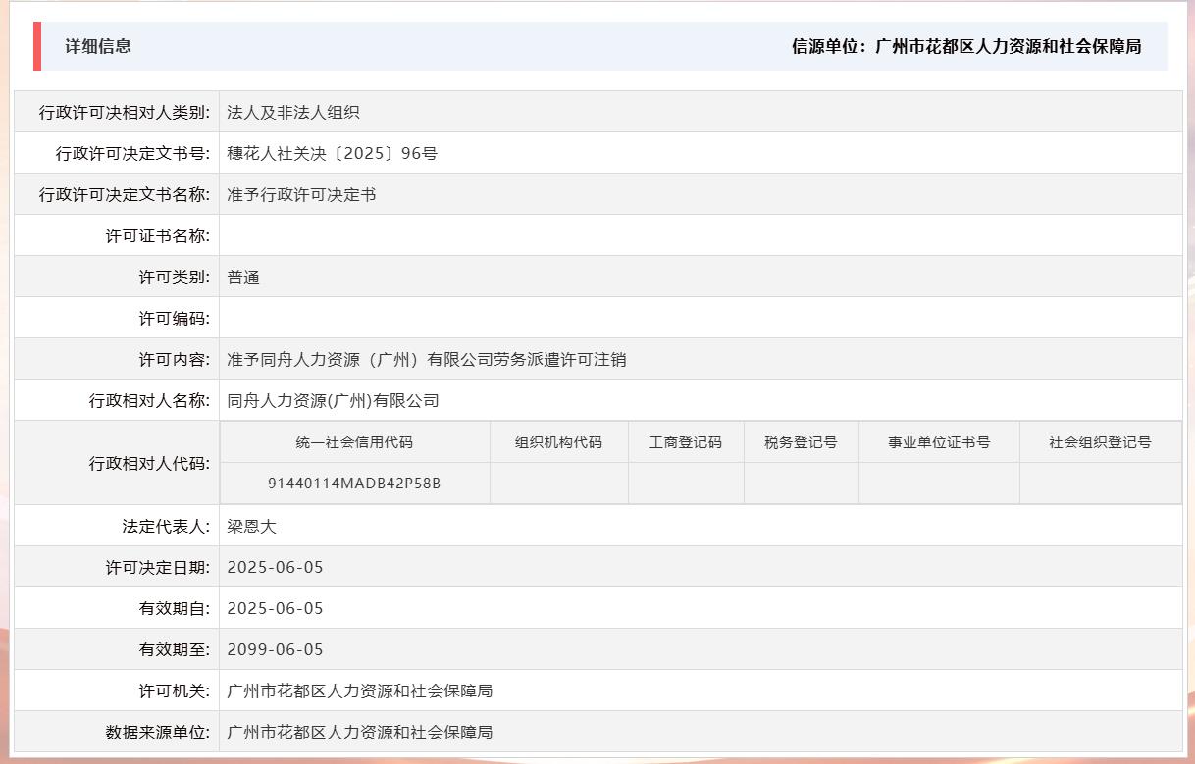Click the empty 许可证书名称 value cell
The height and width of the screenshot is (764, 1195).
[491, 234]
